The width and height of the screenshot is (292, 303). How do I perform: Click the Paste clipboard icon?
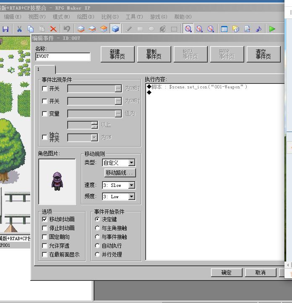coord(42,29)
